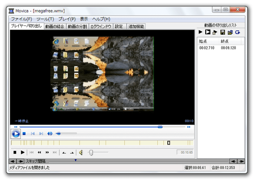Open the プレイ(P) menu
Viewport: 255px width, 181px height.
coord(67,19)
